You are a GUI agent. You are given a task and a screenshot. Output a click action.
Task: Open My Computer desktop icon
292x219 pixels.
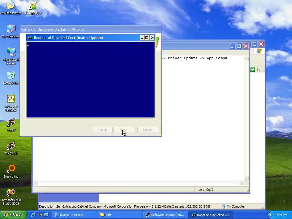coord(11,31)
